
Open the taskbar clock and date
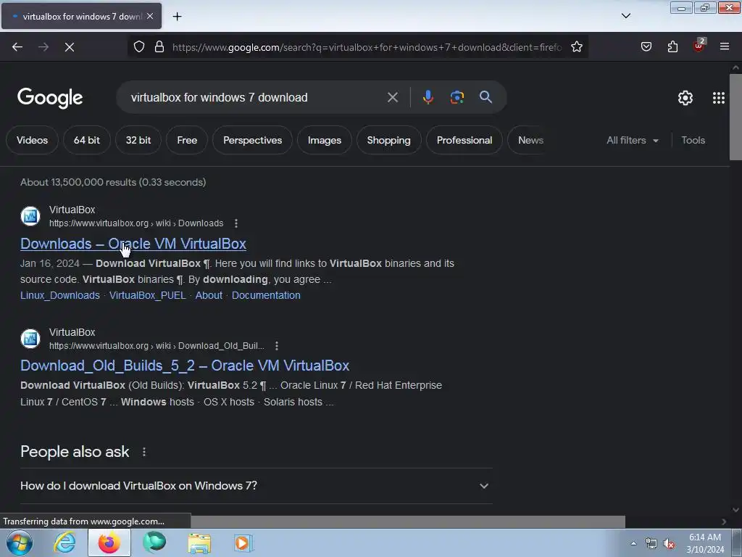[x=705, y=543]
